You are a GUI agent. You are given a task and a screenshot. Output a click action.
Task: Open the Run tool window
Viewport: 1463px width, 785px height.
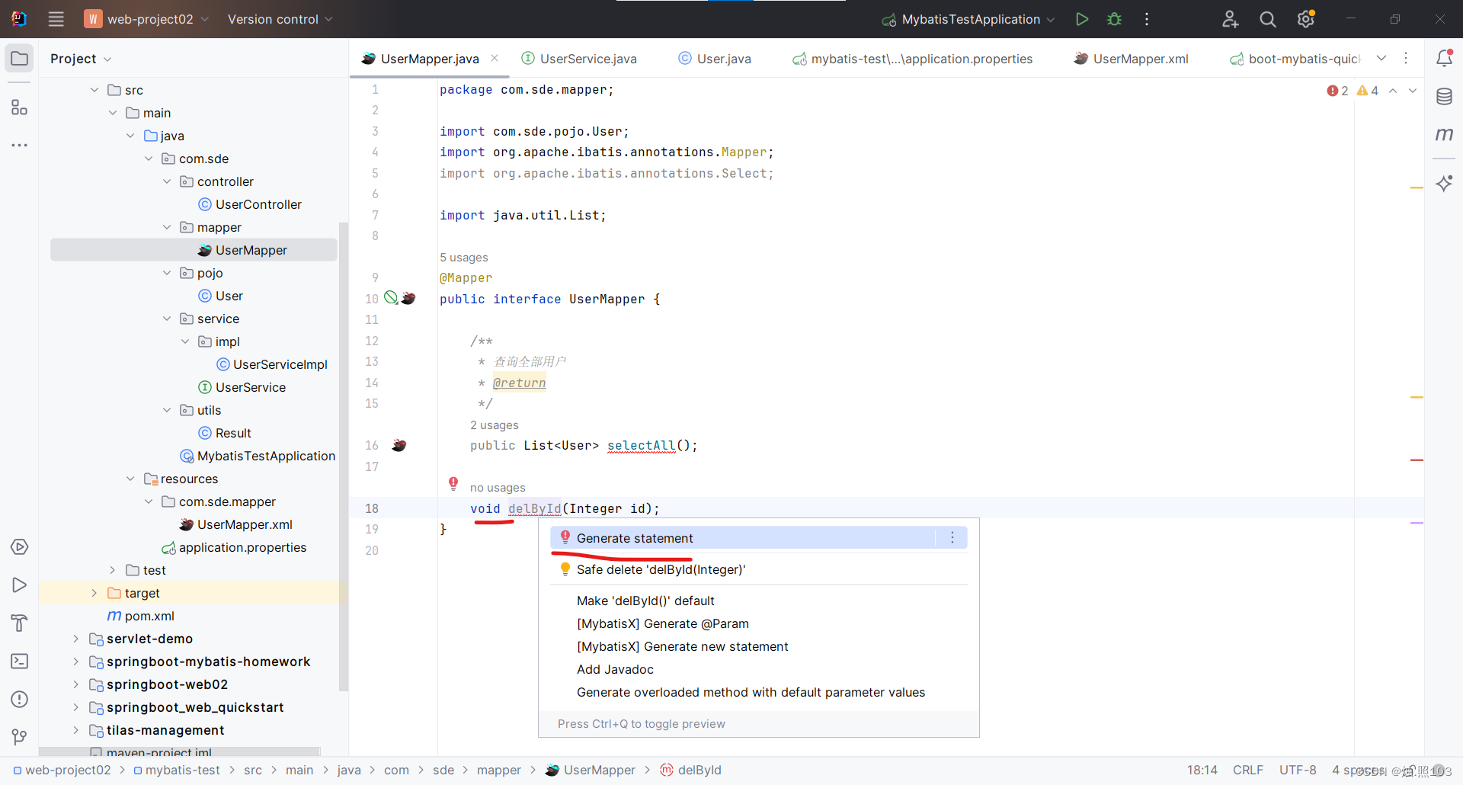coord(19,585)
